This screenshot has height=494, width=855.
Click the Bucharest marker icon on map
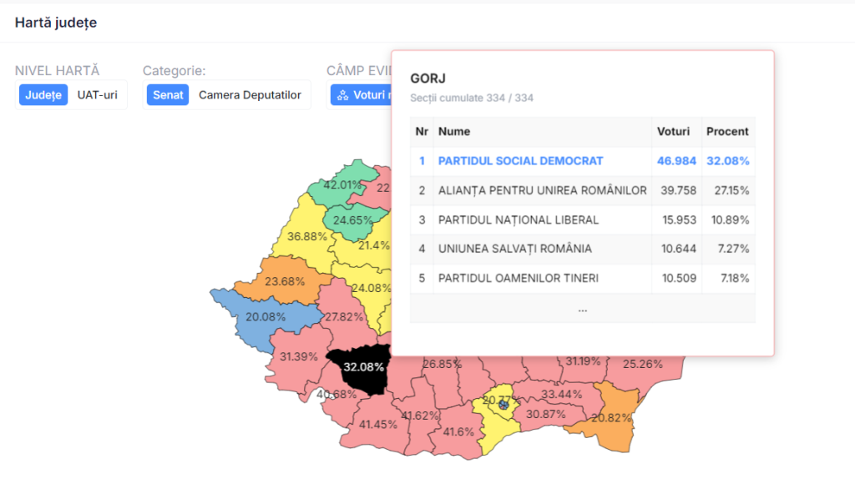tap(503, 405)
